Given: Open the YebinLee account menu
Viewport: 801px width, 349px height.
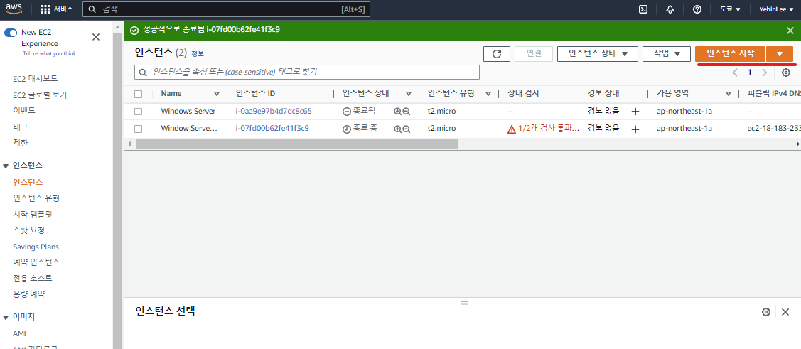Looking at the screenshot, I should click(x=775, y=9).
